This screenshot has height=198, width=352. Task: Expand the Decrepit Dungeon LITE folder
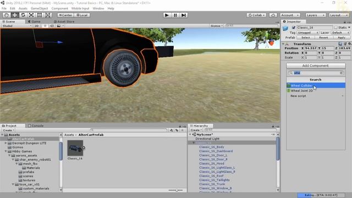[x=6, y=143]
